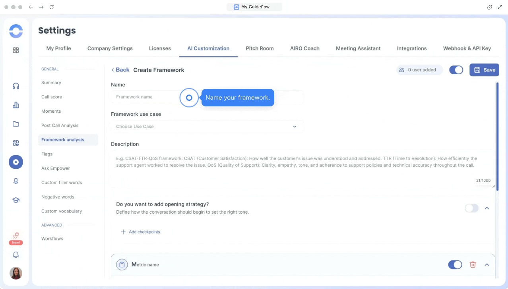The height and width of the screenshot is (289, 508).
Task: Click the Save button
Action: [484, 70]
